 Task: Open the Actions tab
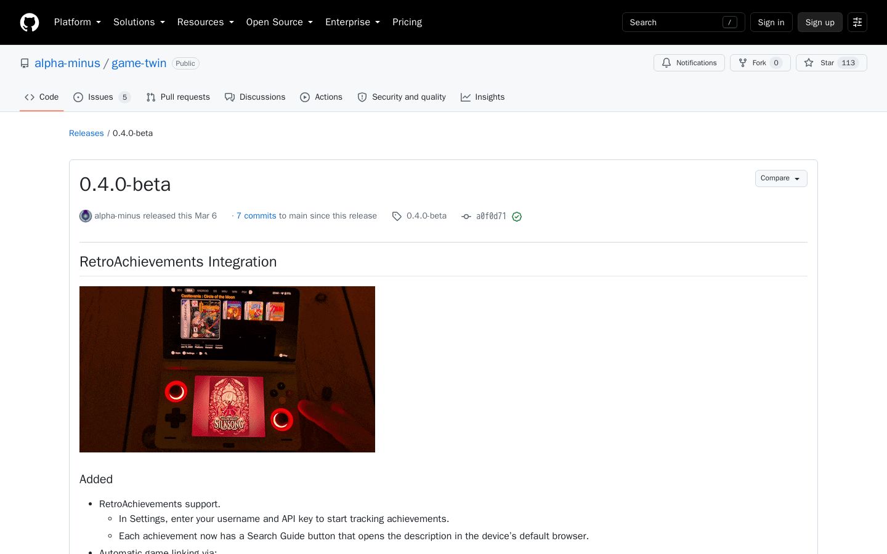coord(321,97)
